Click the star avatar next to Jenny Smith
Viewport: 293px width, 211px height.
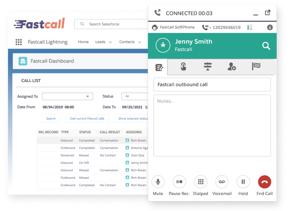coord(163,45)
